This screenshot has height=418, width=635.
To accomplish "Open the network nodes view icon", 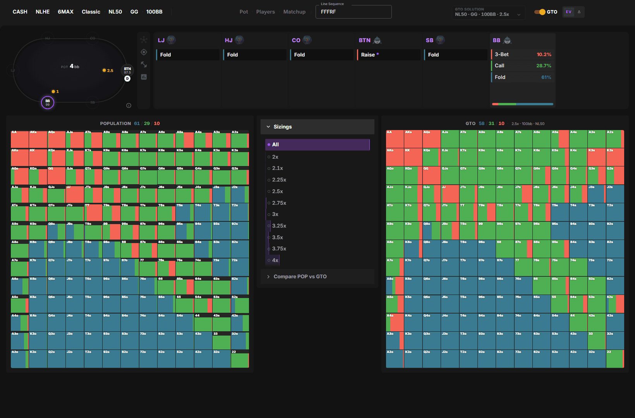I will (144, 39).
